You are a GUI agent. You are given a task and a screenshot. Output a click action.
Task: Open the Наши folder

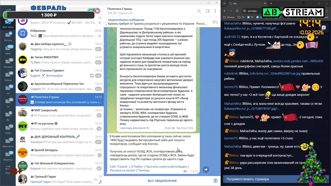[8, 76]
